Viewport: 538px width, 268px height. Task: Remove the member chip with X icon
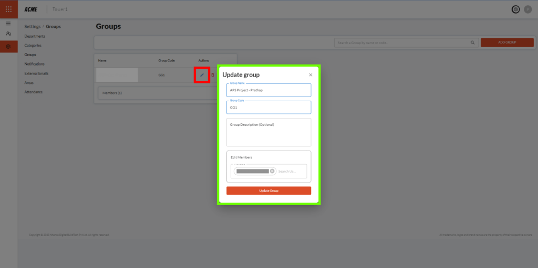[x=272, y=171]
